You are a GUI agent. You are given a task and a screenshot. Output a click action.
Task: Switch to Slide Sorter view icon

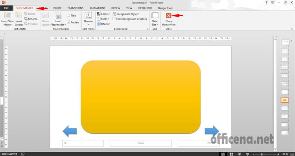[x=231, y=154]
